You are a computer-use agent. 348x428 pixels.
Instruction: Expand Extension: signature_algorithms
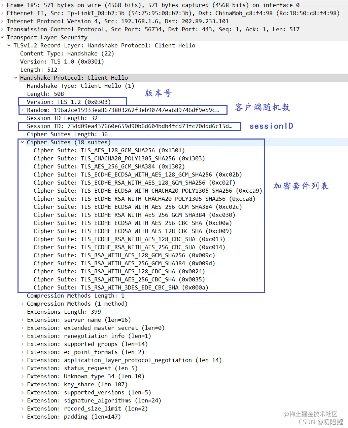click(23, 400)
